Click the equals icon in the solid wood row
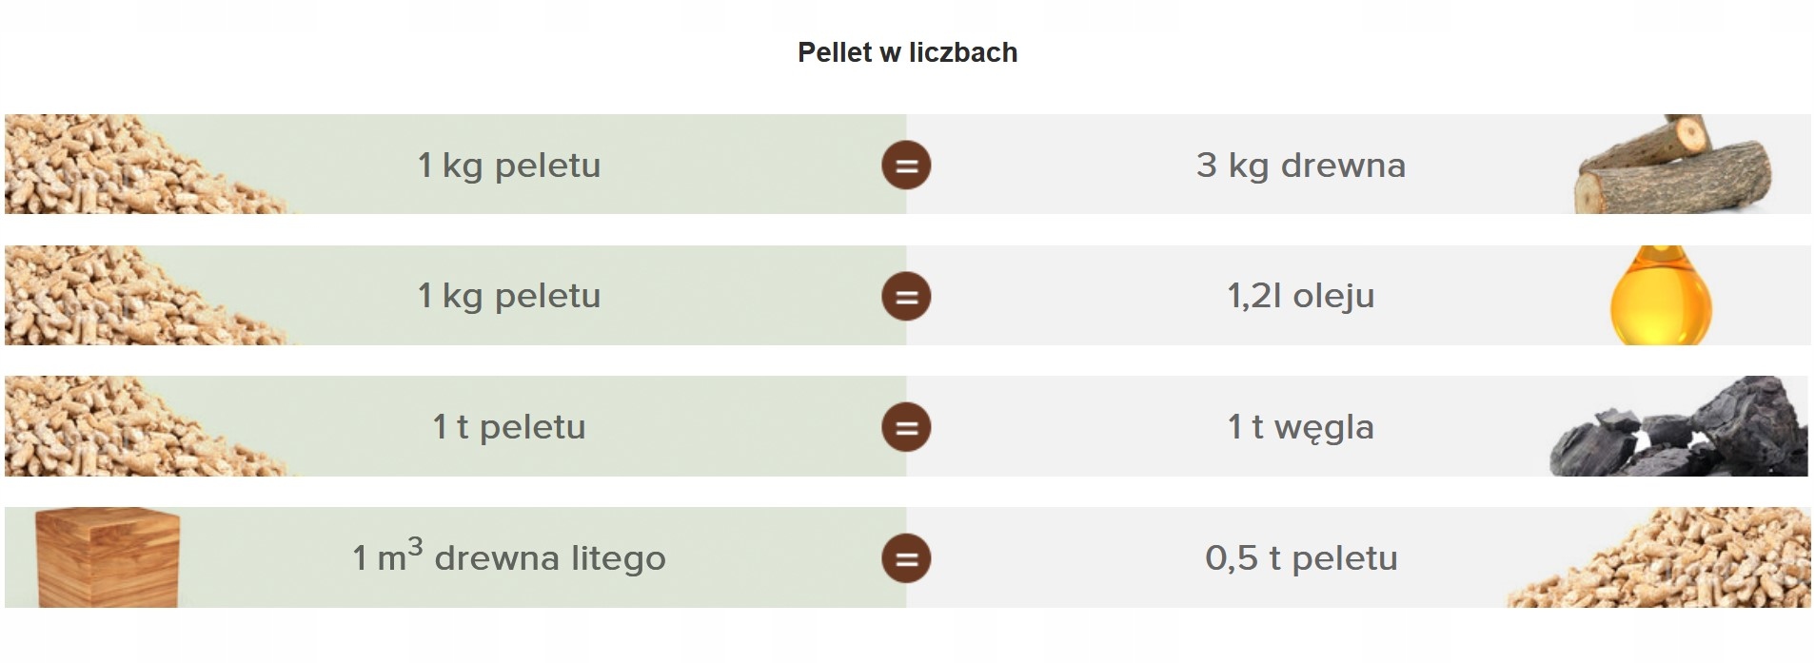This screenshot has width=1815, height=663. click(906, 558)
